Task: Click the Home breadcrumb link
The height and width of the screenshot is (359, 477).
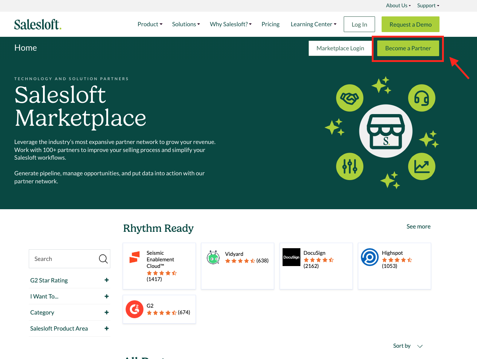Action: (25, 48)
